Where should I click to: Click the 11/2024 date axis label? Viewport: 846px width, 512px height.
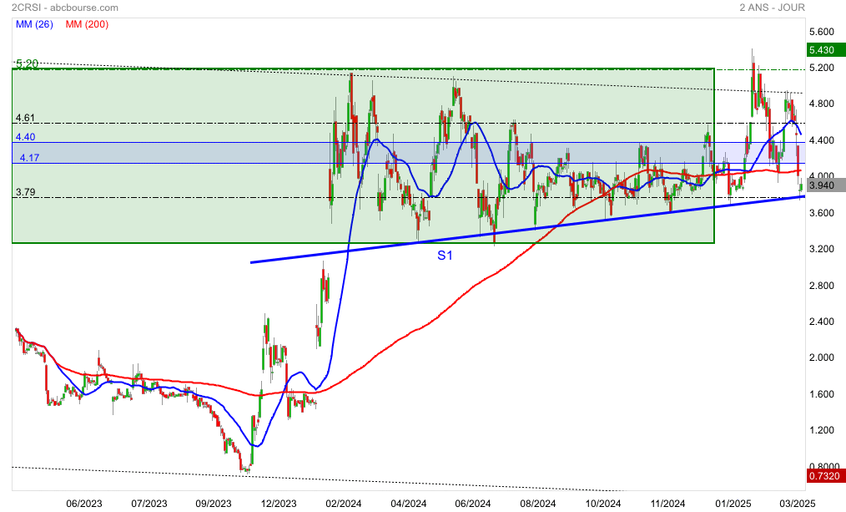coord(667,504)
